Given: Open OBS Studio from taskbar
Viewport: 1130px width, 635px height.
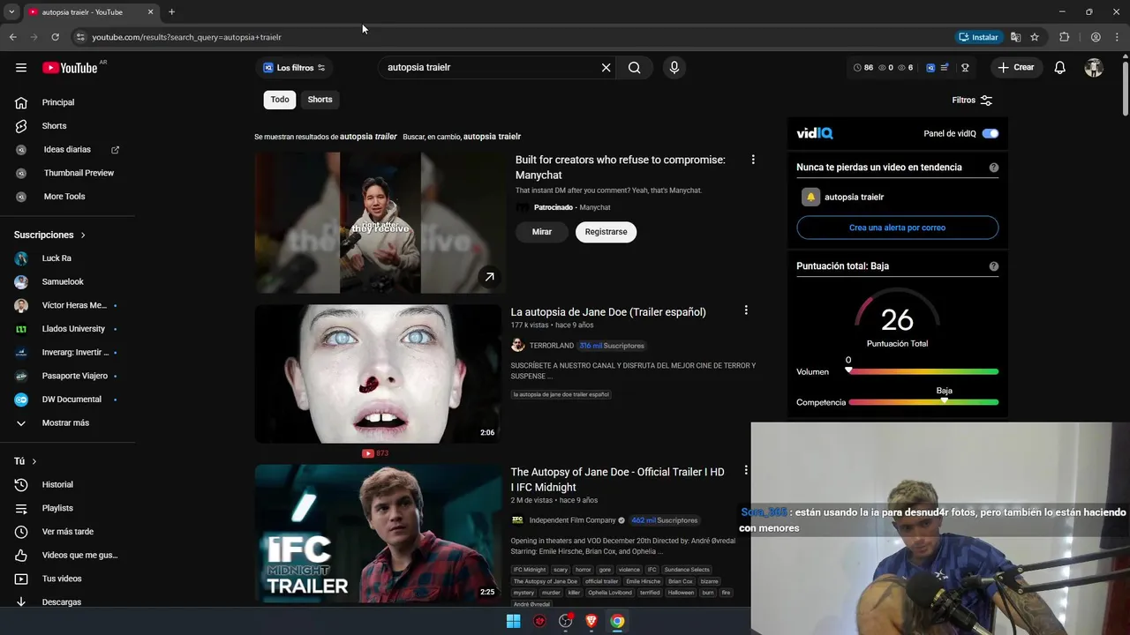Looking at the screenshot, I should (566, 621).
